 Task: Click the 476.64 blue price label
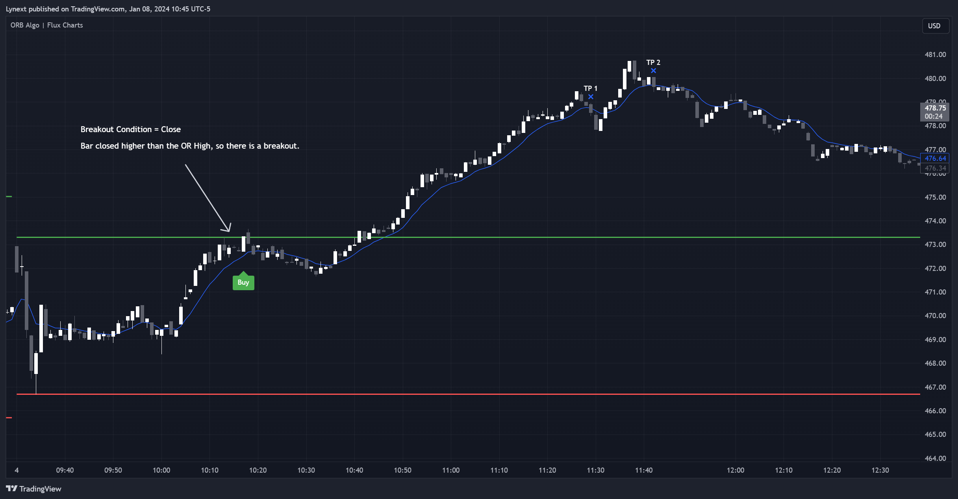pyautogui.click(x=935, y=158)
